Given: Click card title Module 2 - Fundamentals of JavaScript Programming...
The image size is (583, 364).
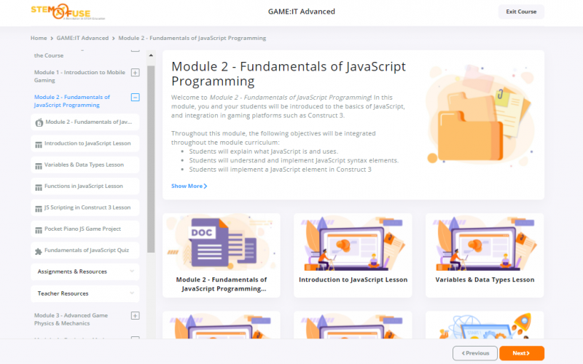Looking at the screenshot, I should click(x=222, y=284).
